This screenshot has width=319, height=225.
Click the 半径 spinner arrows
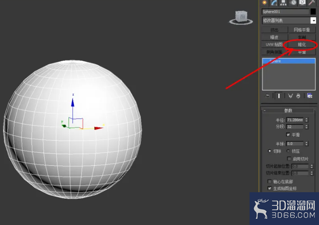click(x=306, y=120)
